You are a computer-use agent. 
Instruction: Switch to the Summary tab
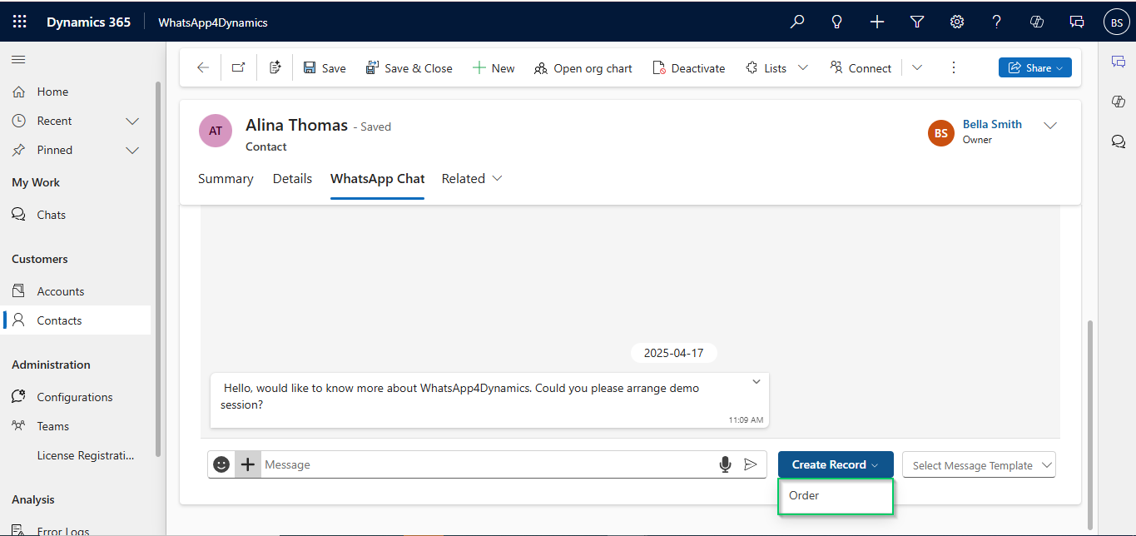coord(226,179)
